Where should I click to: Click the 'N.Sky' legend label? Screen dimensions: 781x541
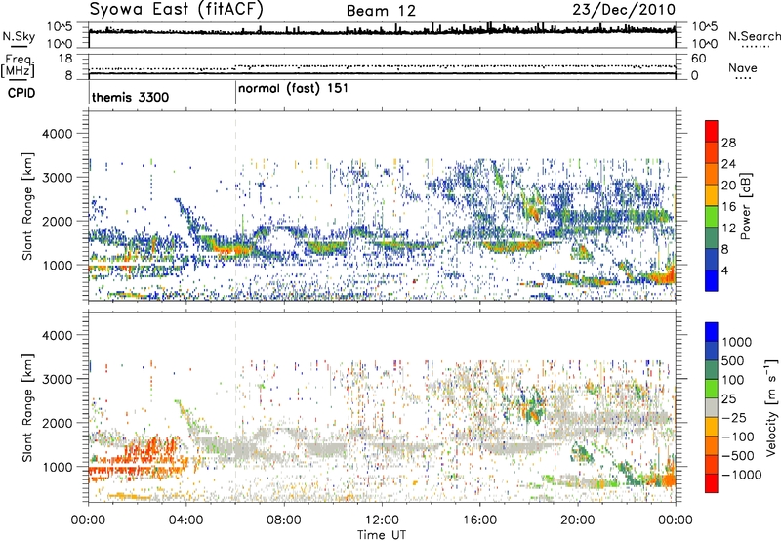coord(19,36)
